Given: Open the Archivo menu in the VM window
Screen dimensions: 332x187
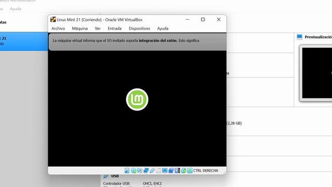Looking at the screenshot, I should coord(58,29).
